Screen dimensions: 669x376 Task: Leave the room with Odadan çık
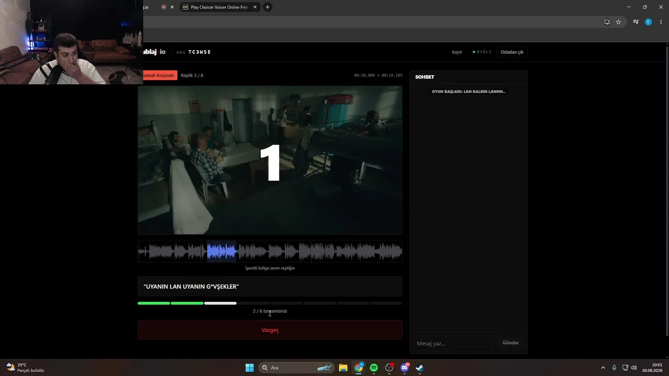pos(512,52)
